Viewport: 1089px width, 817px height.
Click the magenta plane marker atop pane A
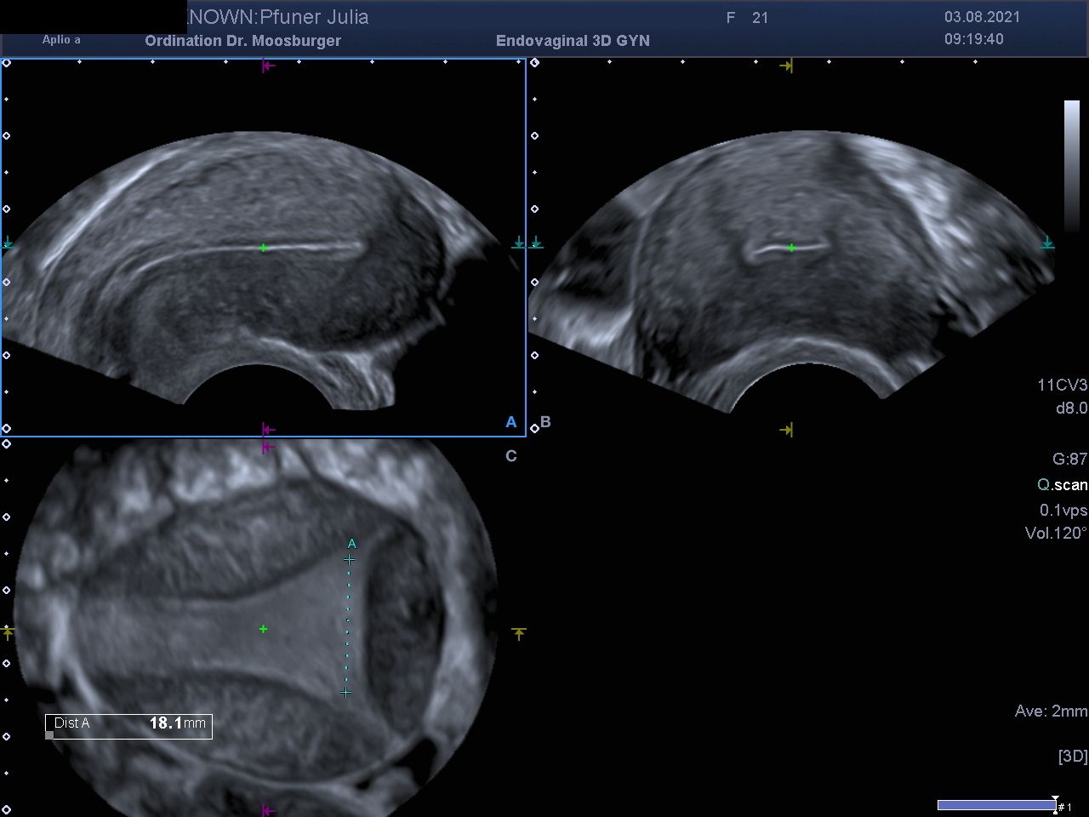point(268,66)
